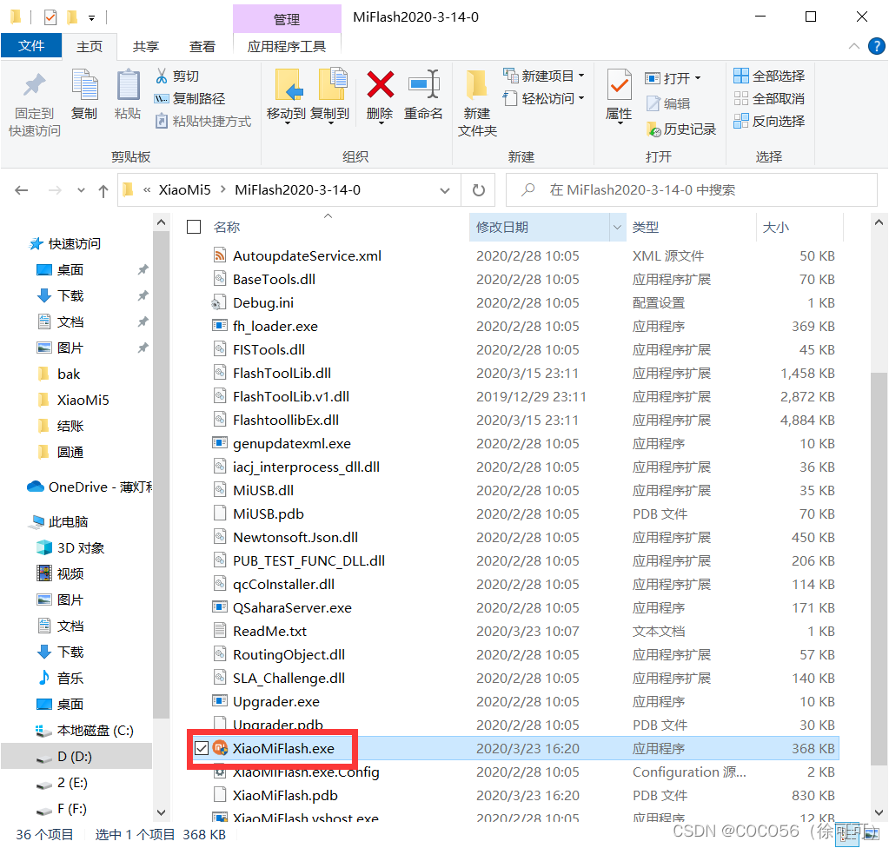
Task: Click Copy path (复制路径) icon
Action: (x=162, y=99)
